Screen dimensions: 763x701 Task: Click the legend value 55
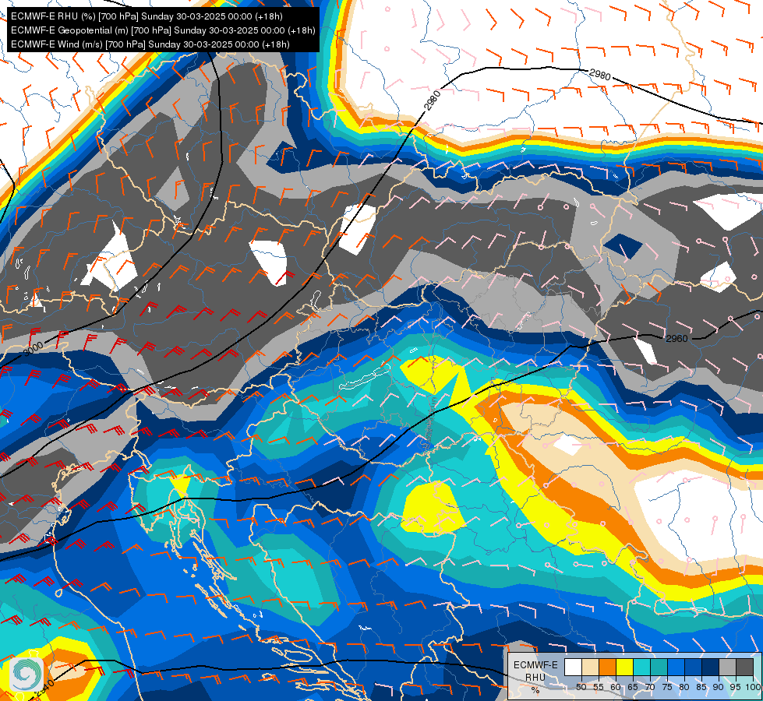[x=599, y=687]
